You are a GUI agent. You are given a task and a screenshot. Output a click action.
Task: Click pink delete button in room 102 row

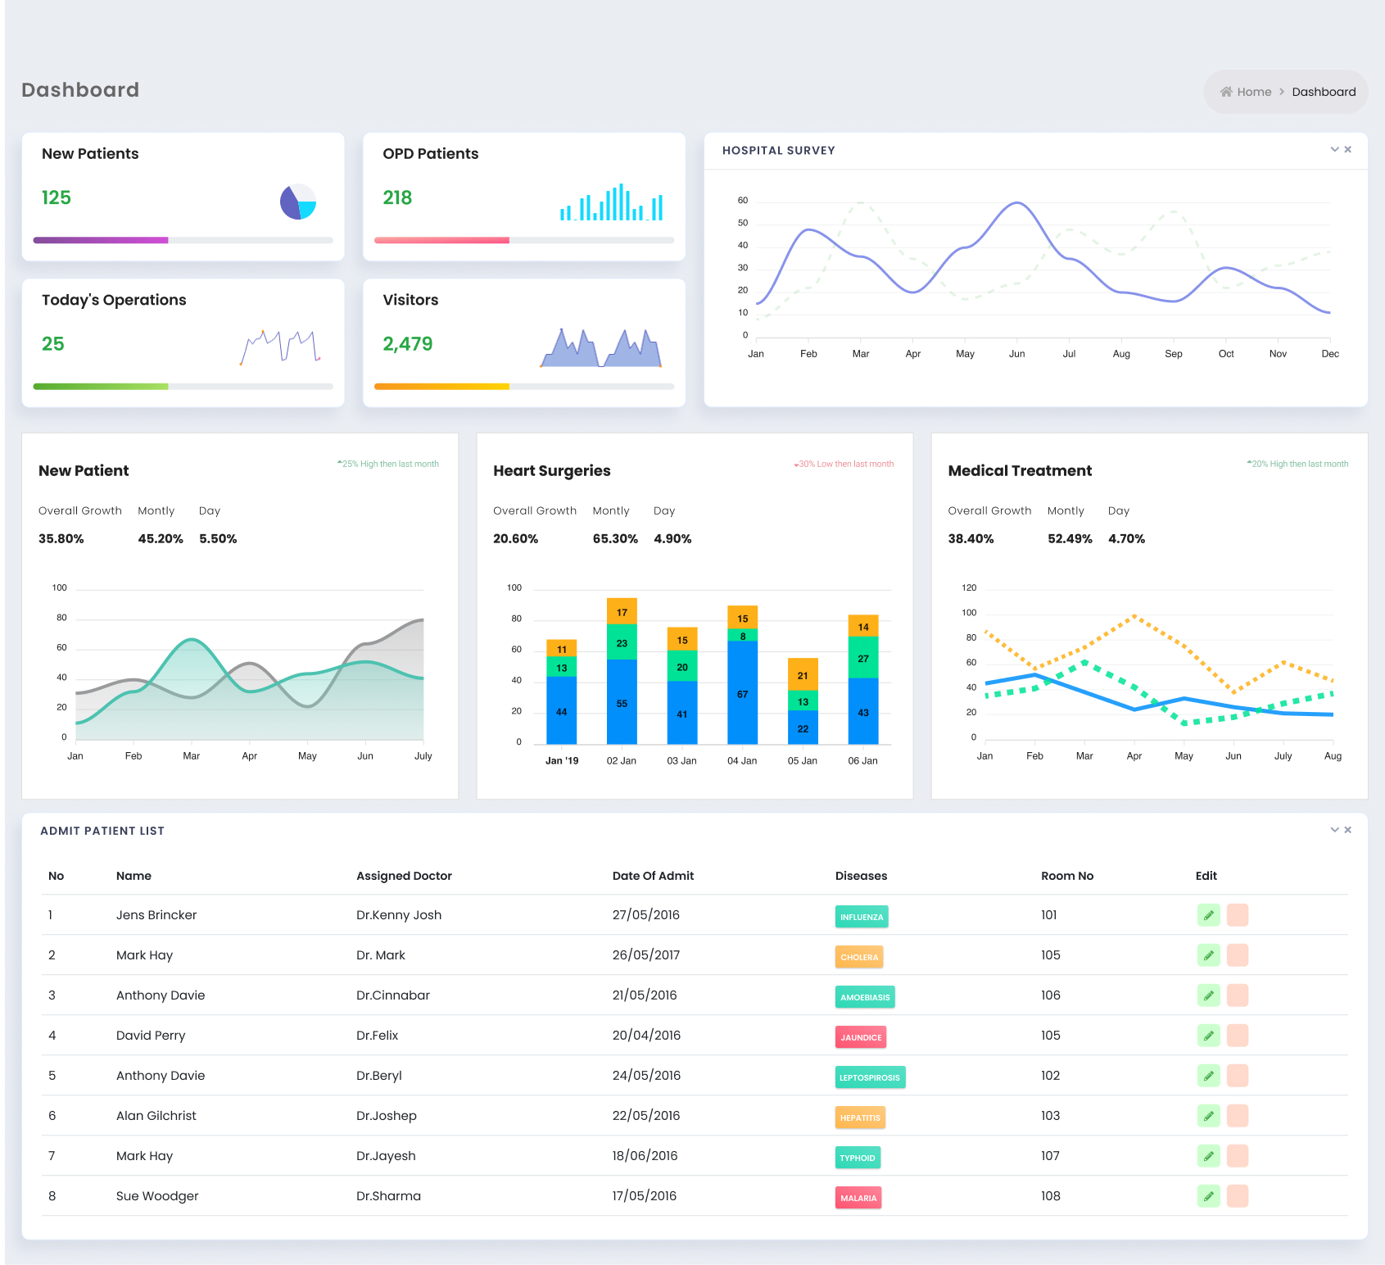1238,1076
